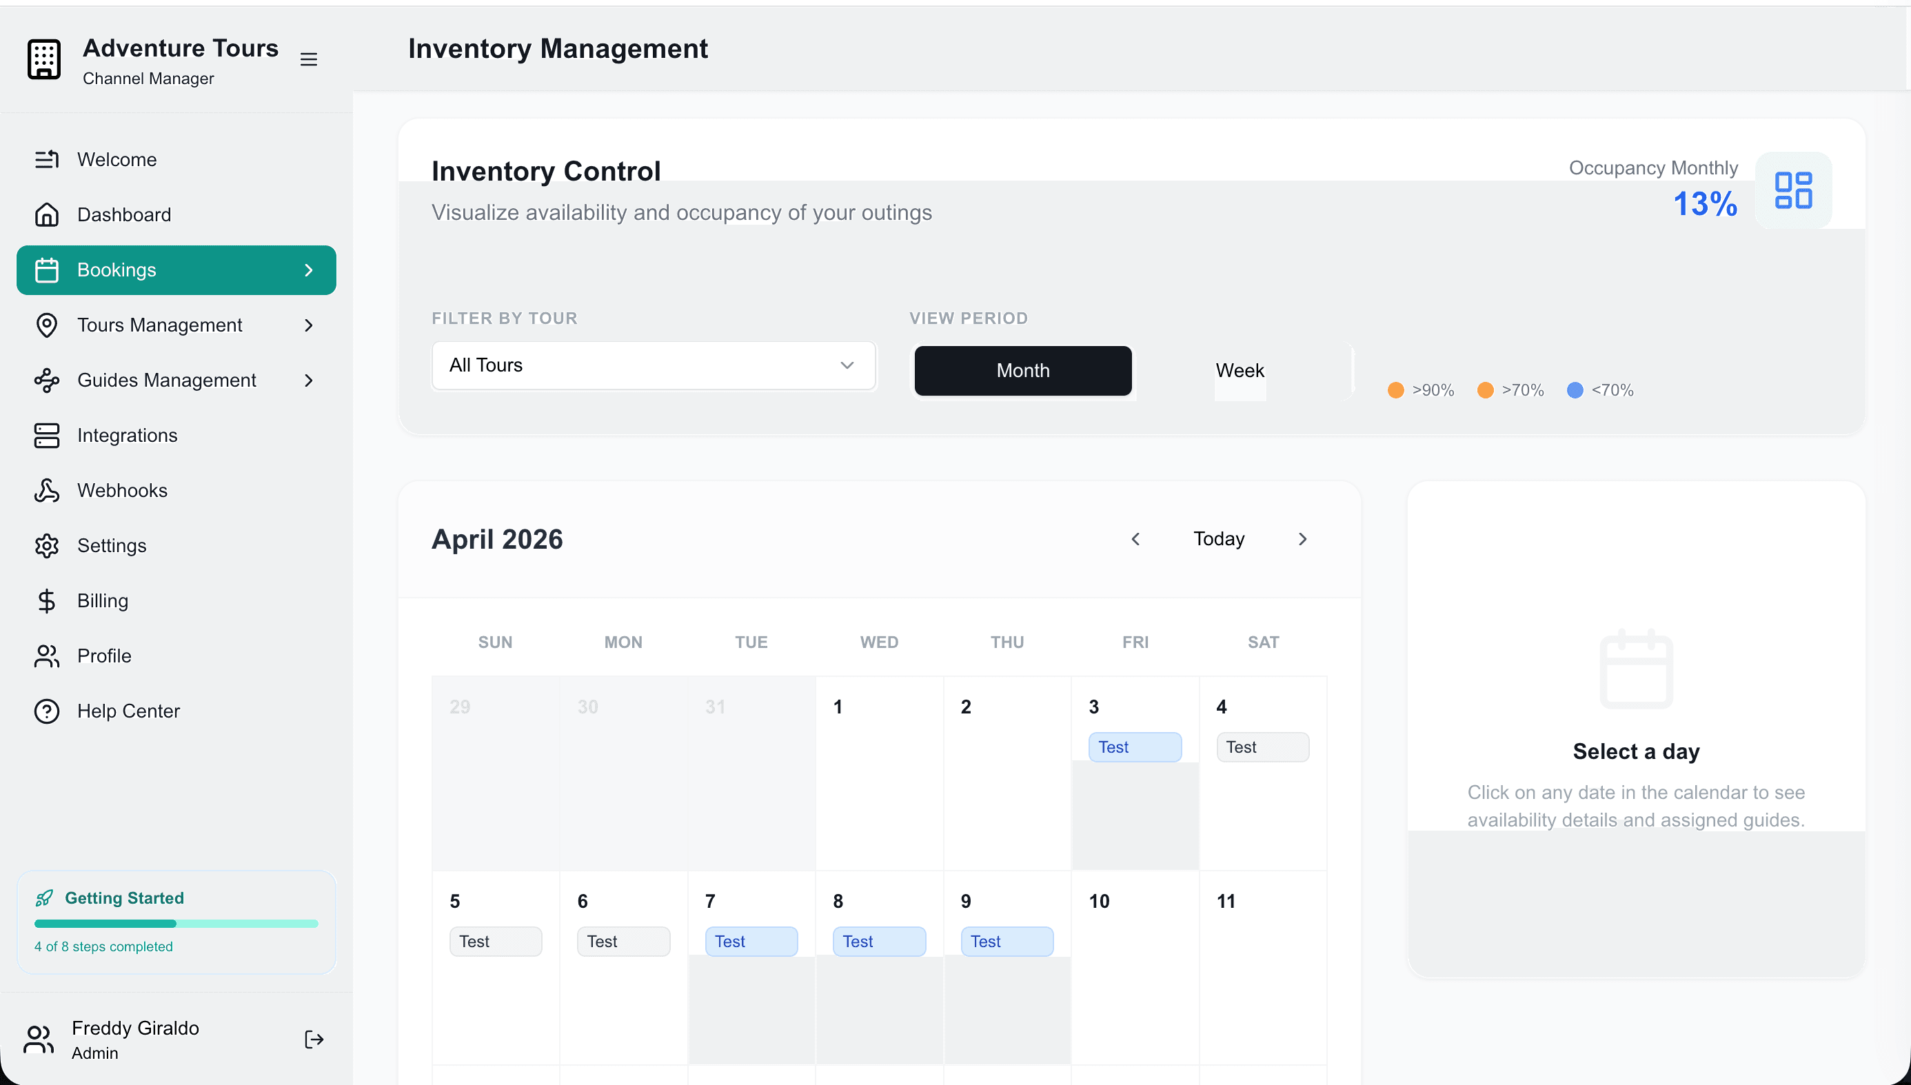Open the Test outing on April 6
Screen dimensions: 1911x1085
(x=624, y=941)
